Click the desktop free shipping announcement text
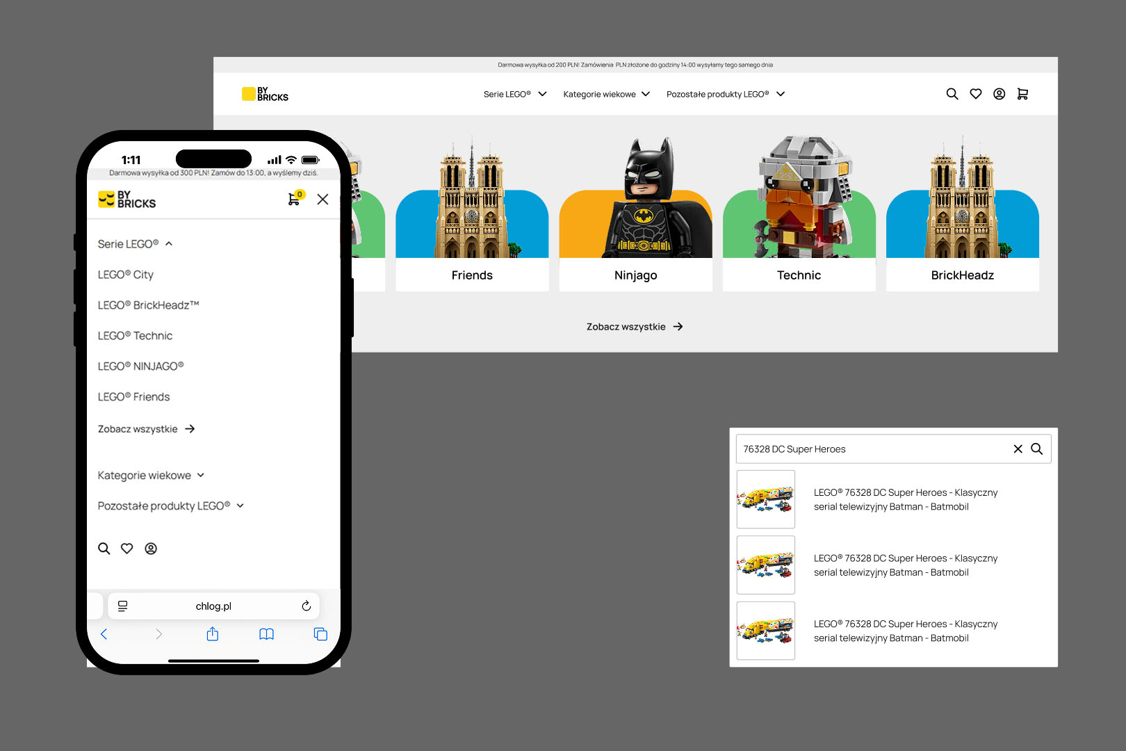This screenshot has height=751, width=1126. pyautogui.click(x=635, y=65)
